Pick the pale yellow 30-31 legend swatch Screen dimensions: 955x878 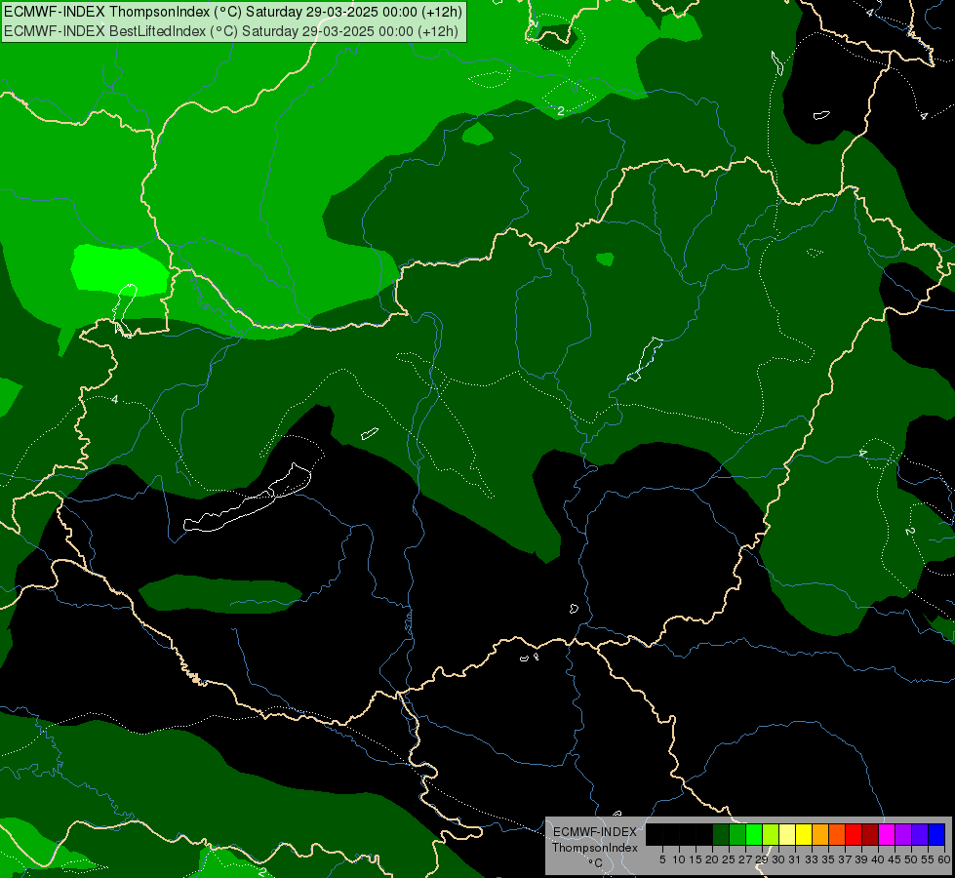pyautogui.click(x=787, y=834)
